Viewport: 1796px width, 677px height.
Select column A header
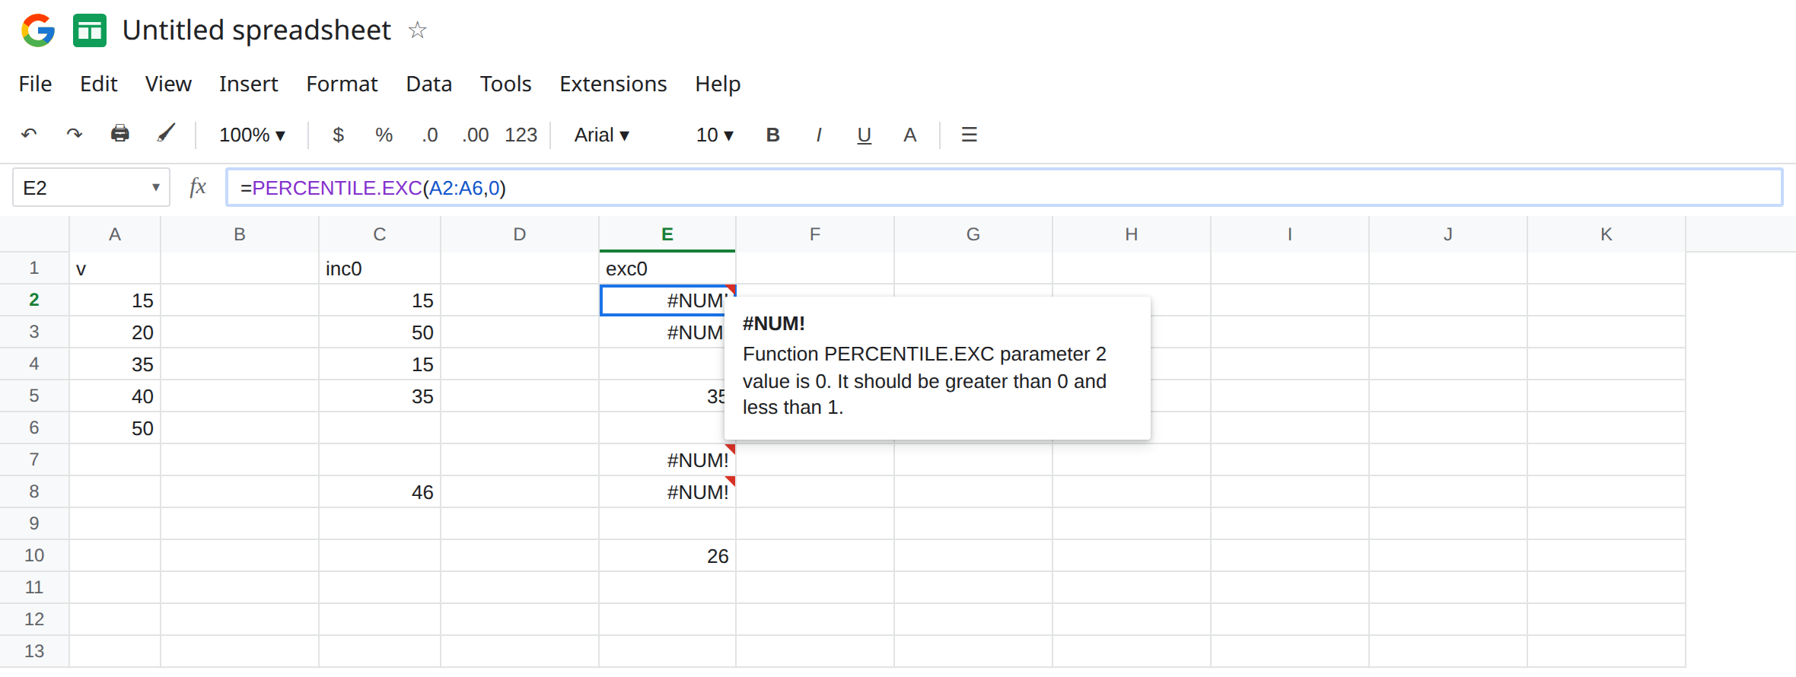115,234
